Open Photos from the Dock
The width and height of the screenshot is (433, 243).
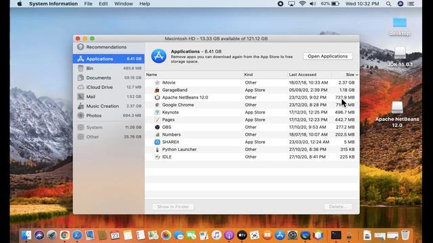[166, 236]
